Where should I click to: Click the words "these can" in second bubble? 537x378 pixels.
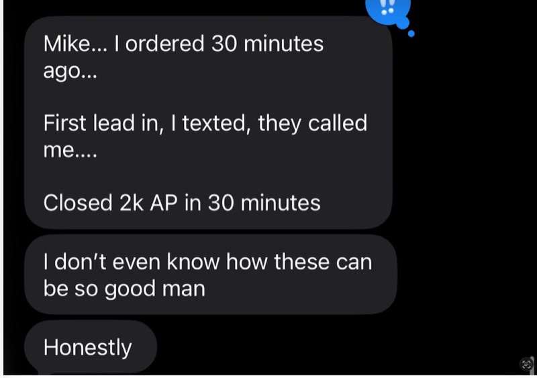coord(323,262)
